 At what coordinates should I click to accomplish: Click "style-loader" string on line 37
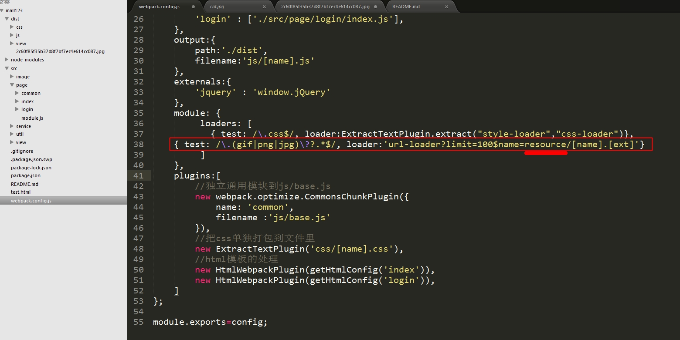tap(514, 134)
